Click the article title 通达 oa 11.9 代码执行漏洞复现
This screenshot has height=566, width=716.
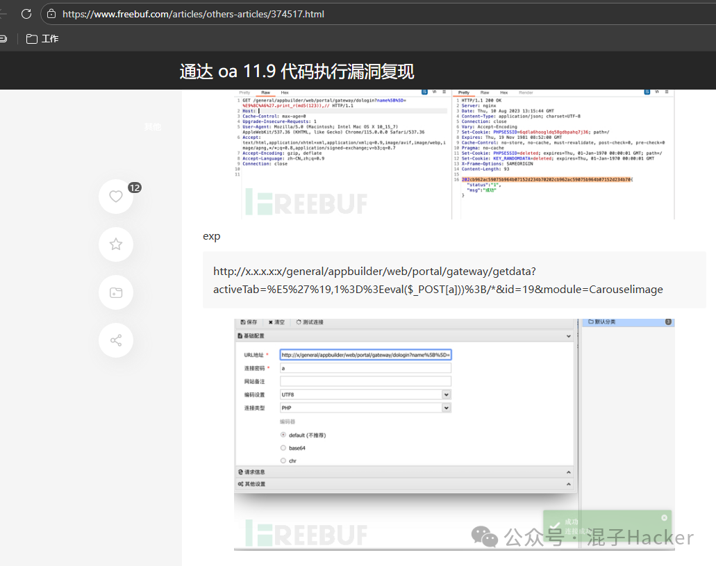[x=297, y=72]
